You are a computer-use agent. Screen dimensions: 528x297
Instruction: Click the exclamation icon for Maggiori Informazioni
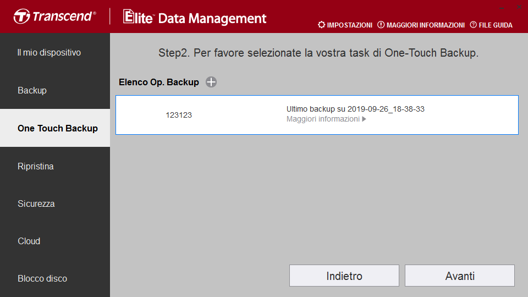[381, 25]
